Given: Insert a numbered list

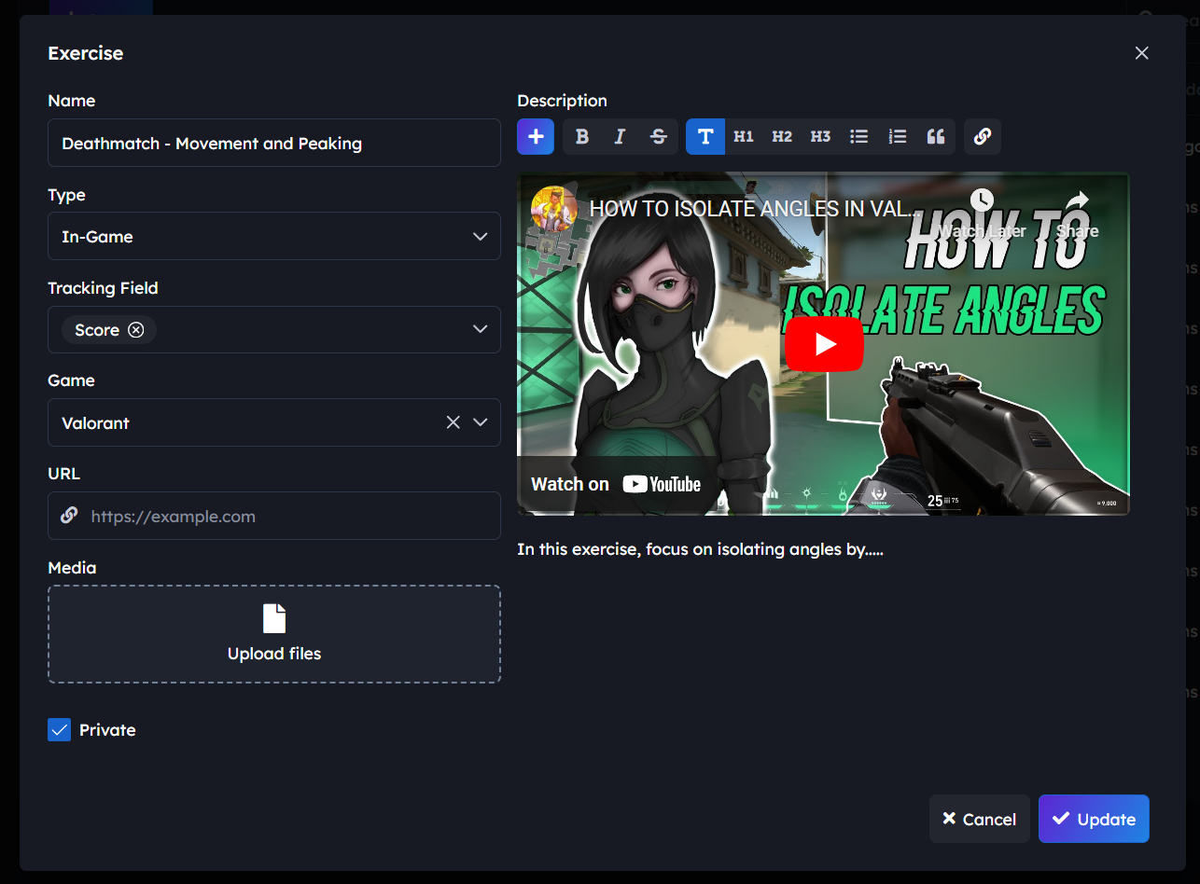Looking at the screenshot, I should [x=898, y=137].
